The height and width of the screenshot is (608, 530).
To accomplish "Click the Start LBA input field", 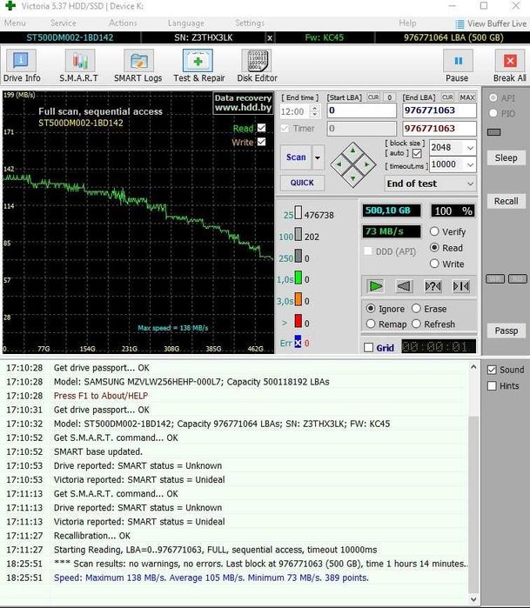I will (x=360, y=111).
